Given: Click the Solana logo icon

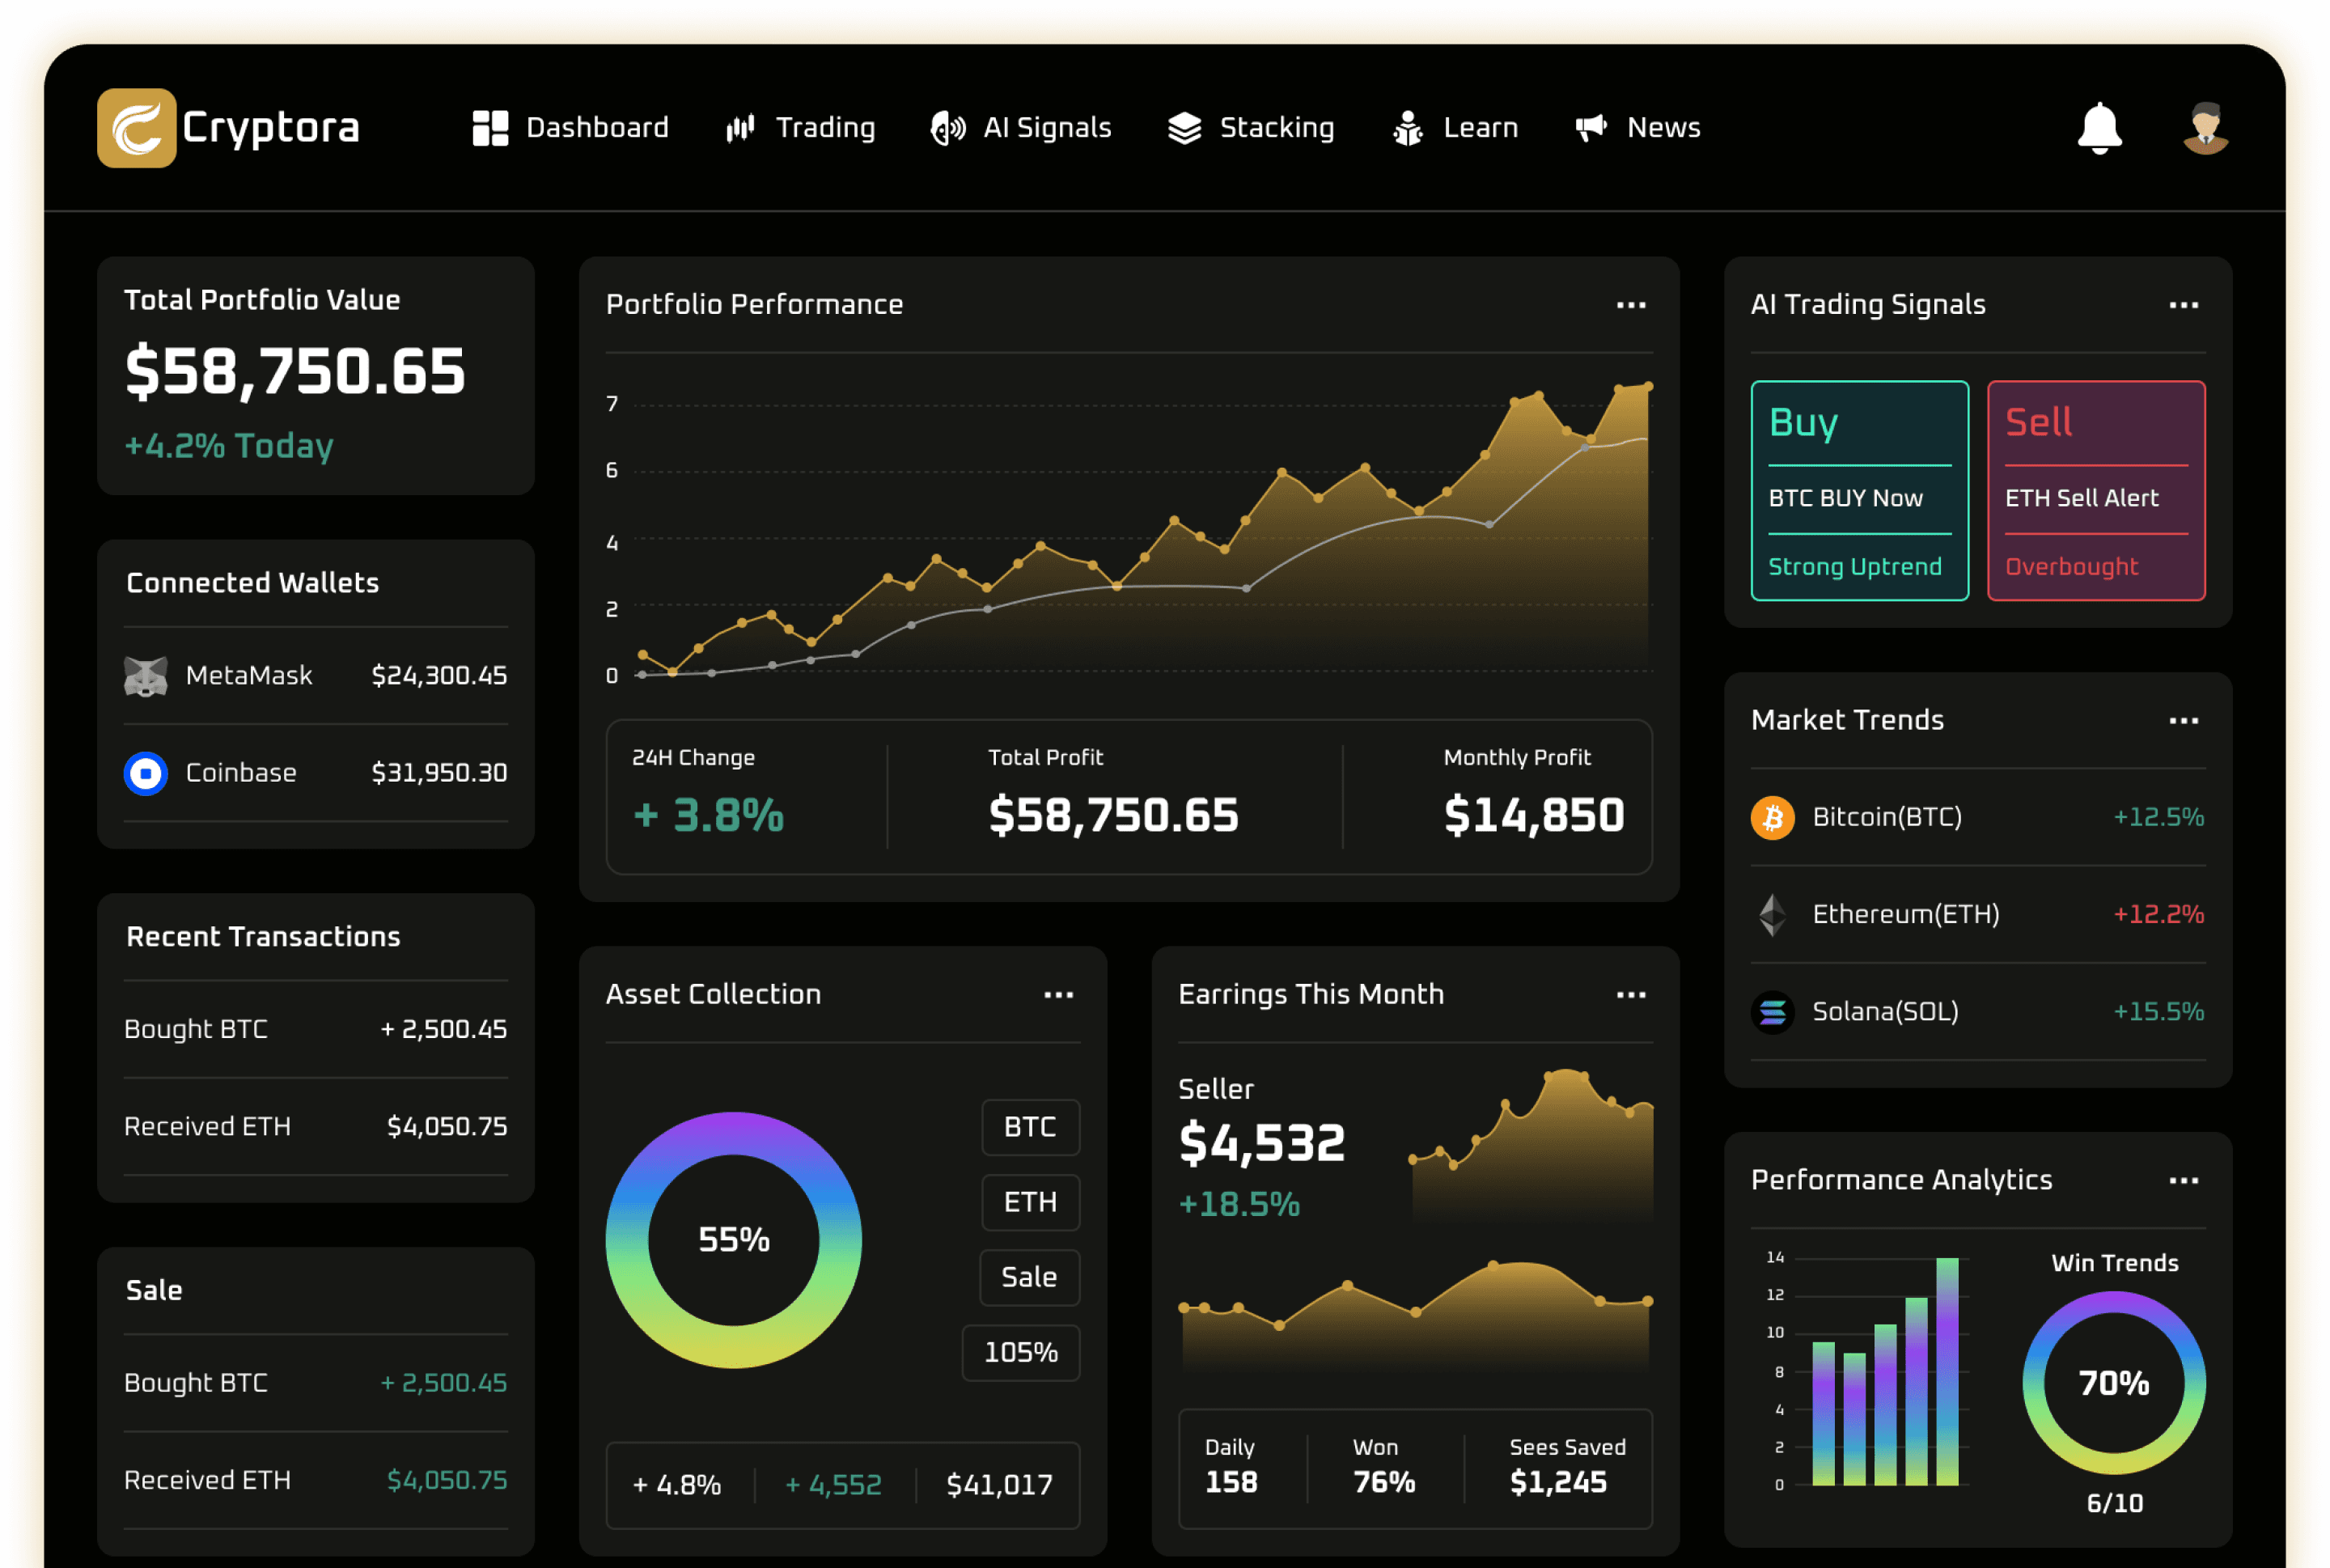Looking at the screenshot, I should (x=1772, y=1012).
